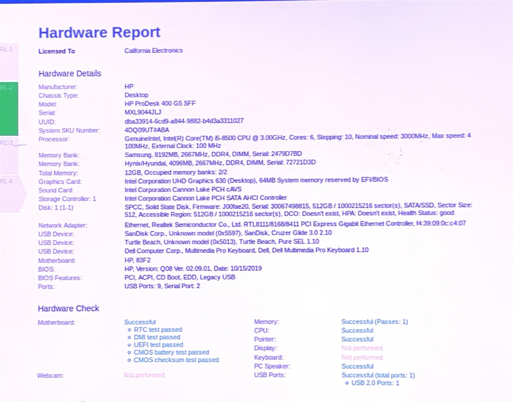Viewport: 513px width, 402px height.
Task: Select the HP ProDesk 400 G5 SFF model value
Action: click(x=160, y=103)
